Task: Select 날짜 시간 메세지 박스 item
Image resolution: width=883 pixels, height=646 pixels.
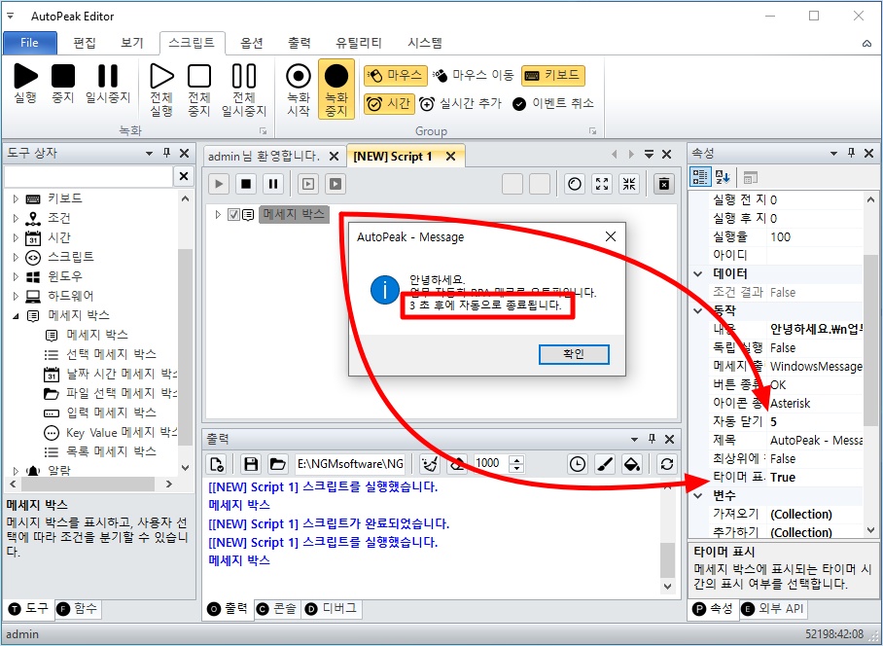Action: pyautogui.click(x=111, y=374)
